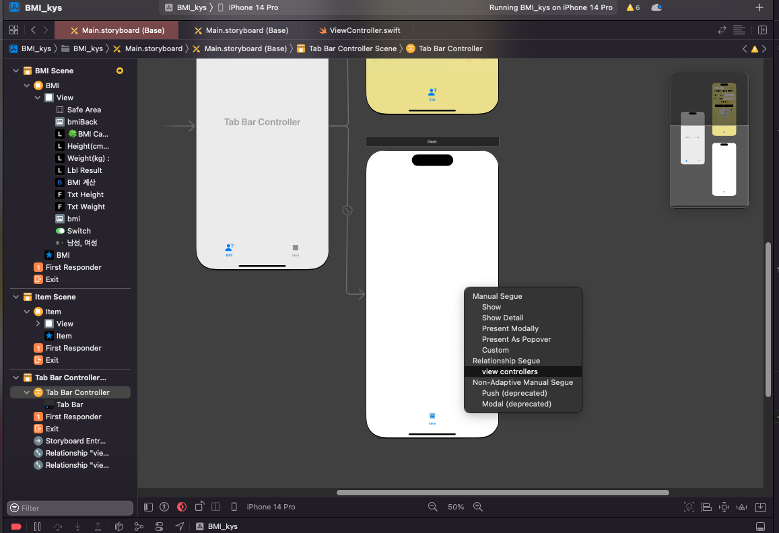Open the editor options lines icon

(739, 30)
